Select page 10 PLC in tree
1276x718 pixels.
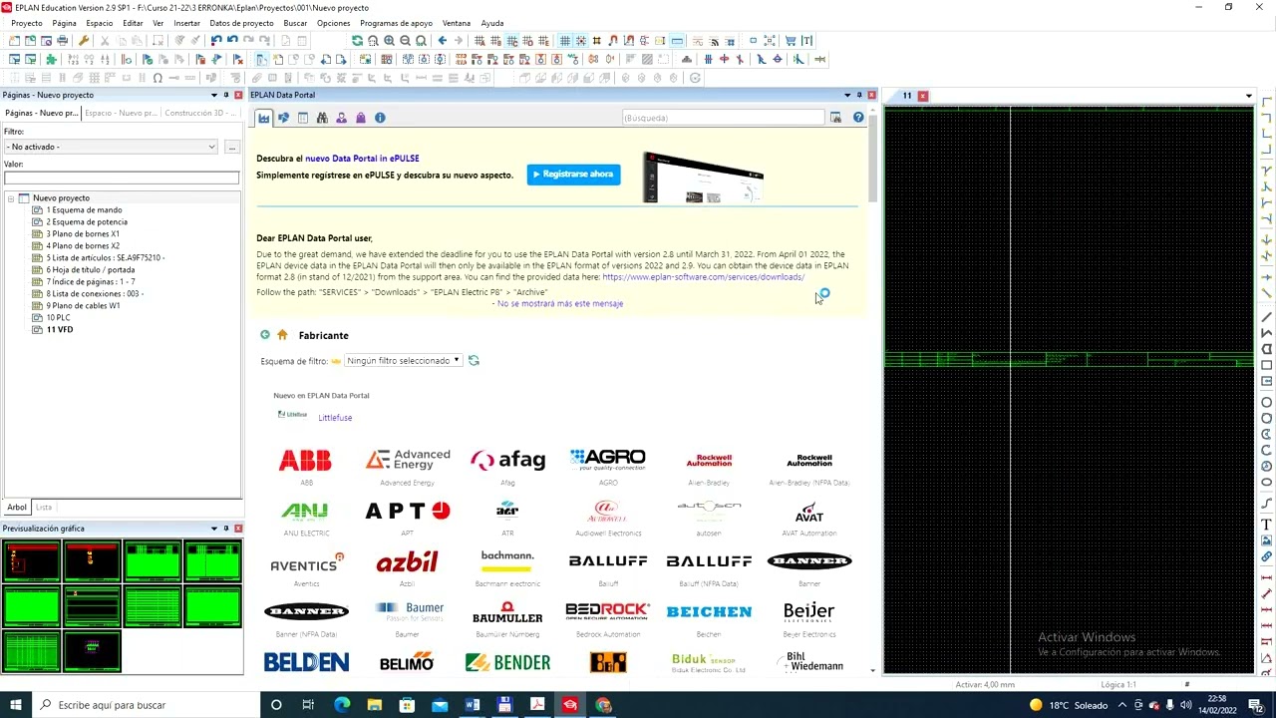(58, 318)
